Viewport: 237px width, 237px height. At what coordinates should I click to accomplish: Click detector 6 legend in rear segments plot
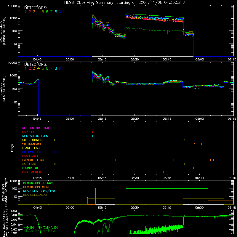(47, 68)
